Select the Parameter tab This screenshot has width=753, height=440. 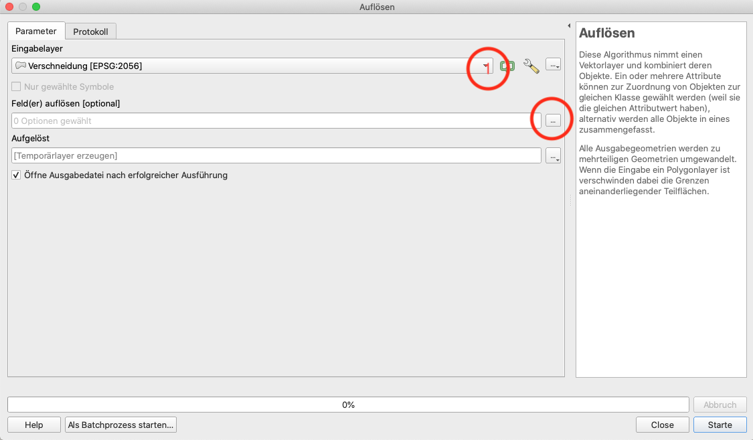point(36,31)
